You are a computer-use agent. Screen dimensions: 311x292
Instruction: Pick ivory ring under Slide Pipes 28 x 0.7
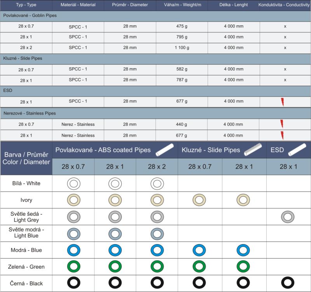point(199,200)
